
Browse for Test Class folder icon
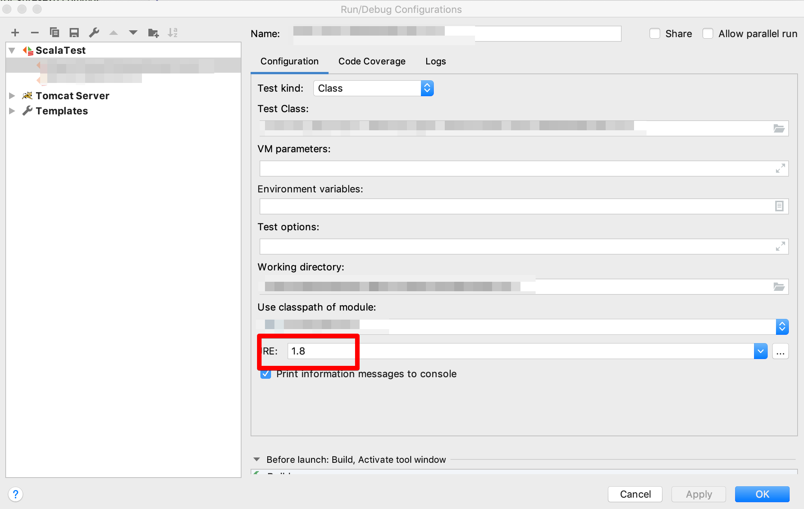[x=779, y=129]
